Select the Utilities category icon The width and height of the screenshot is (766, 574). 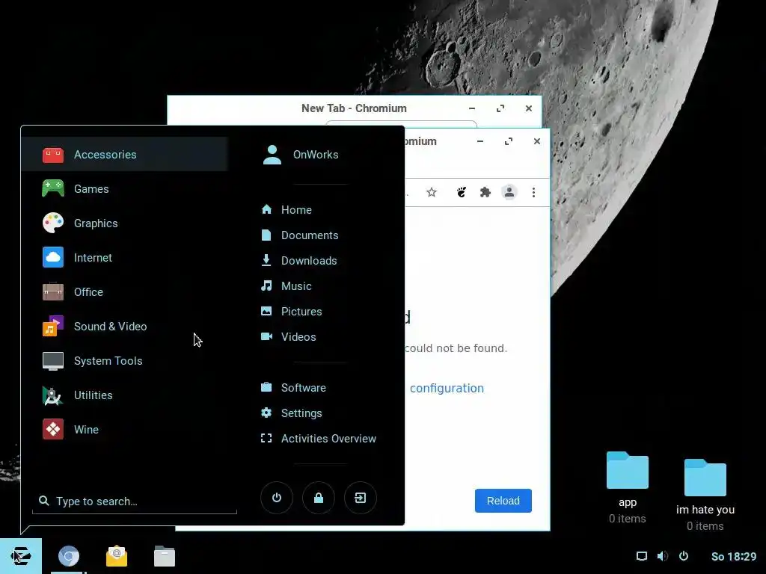point(53,395)
